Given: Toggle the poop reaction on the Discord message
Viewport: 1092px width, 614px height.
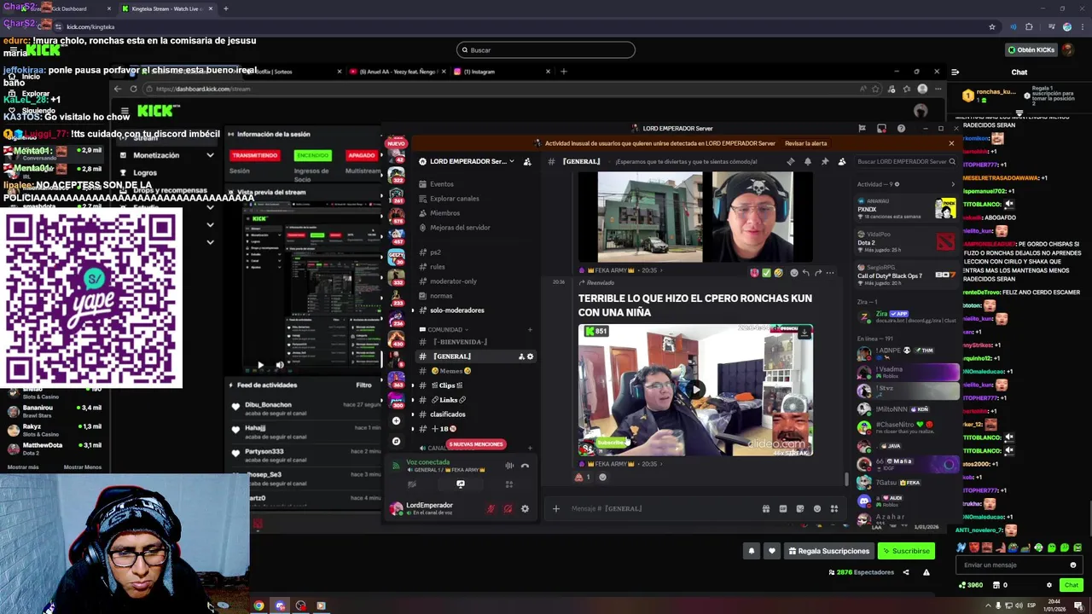Looking at the screenshot, I should [x=583, y=478].
